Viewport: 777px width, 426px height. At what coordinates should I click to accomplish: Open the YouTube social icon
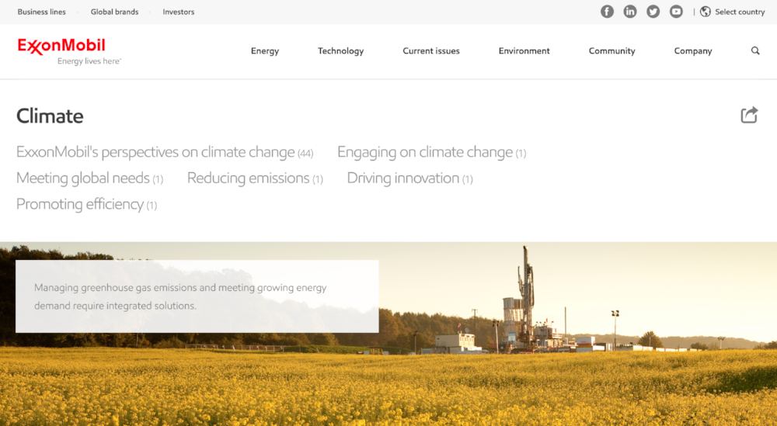[x=676, y=12]
